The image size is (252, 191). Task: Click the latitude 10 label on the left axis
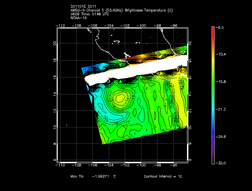(55, 127)
